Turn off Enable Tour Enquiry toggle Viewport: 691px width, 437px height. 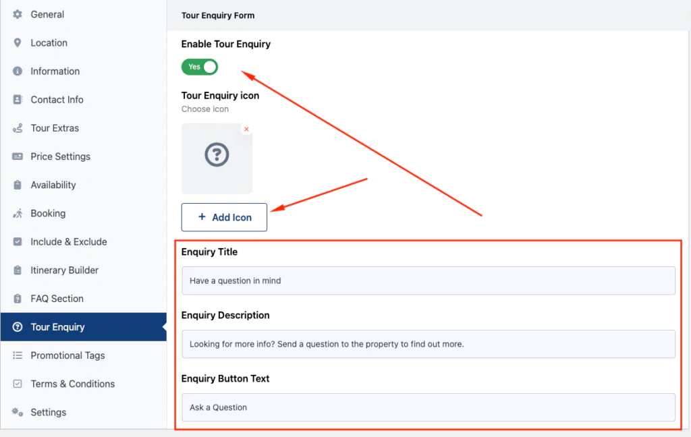click(200, 67)
